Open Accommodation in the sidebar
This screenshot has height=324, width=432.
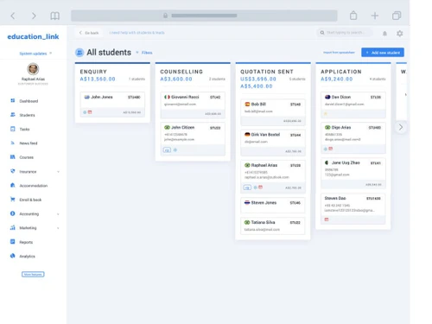(34, 186)
